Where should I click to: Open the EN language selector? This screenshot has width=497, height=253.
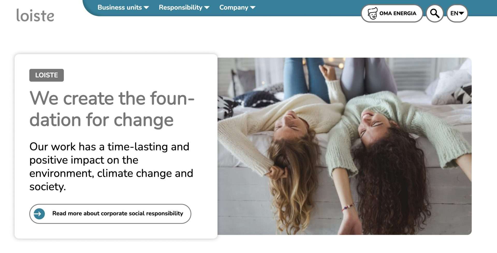[457, 13]
